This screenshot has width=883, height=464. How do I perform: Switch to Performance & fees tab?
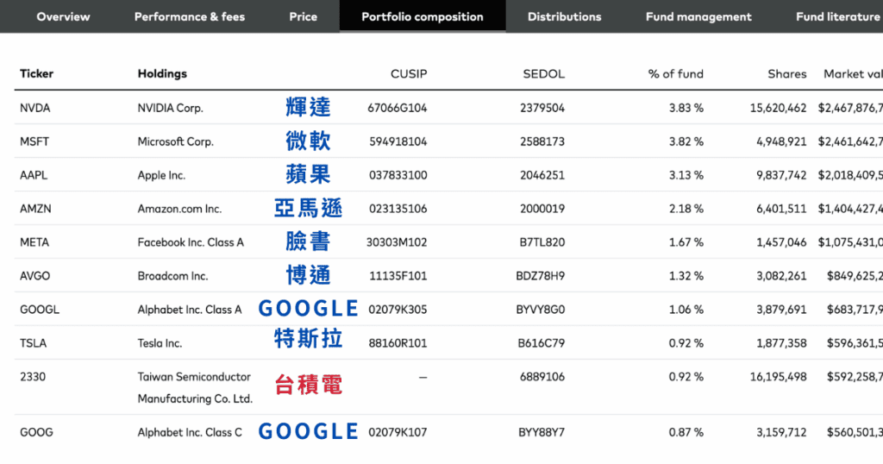pos(189,17)
